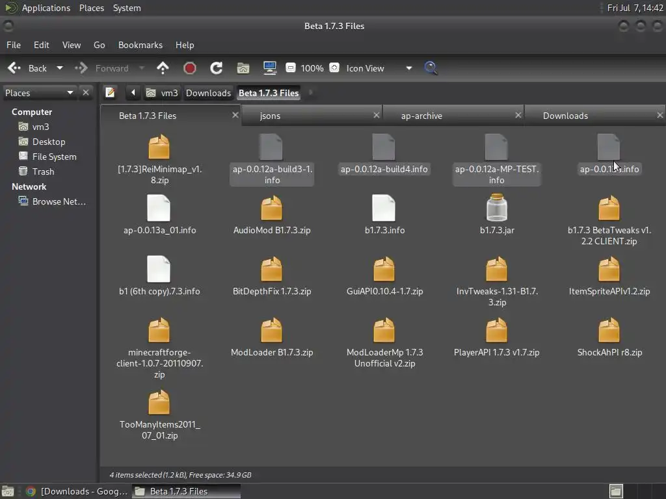Zoom out with the minus icon
666x499 pixels.
(291, 68)
